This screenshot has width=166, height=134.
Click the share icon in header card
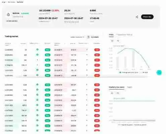coord(137,17)
